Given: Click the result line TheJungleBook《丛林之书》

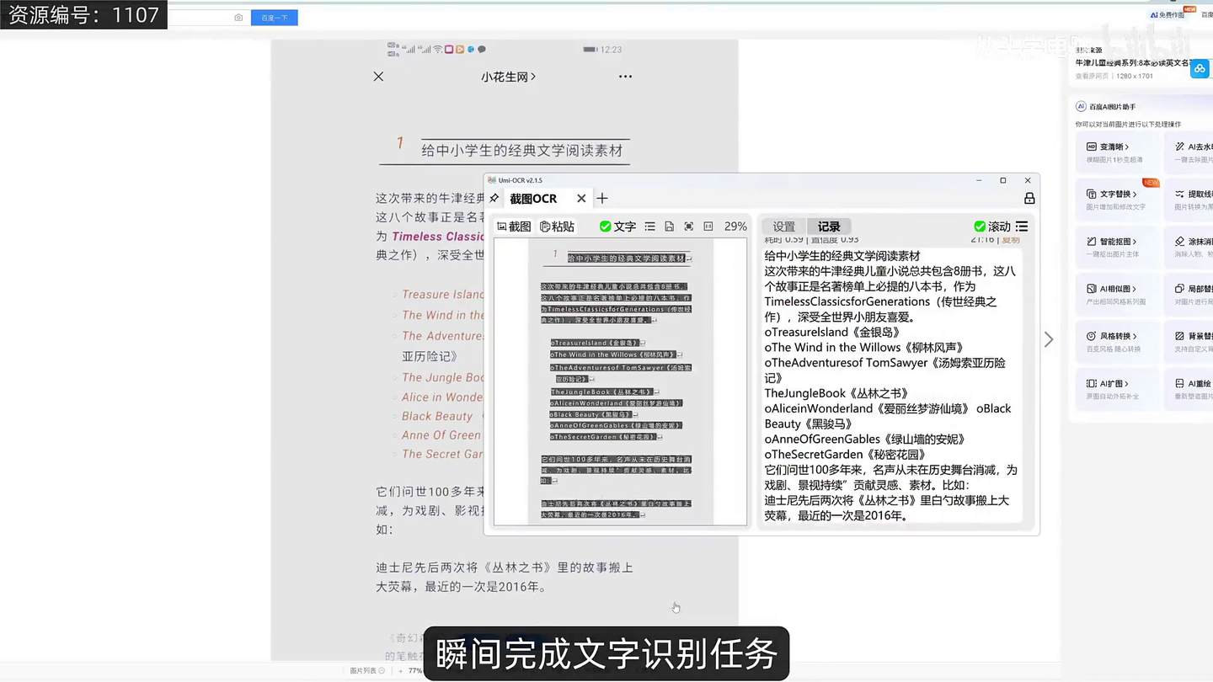Looking at the screenshot, I should 836,393.
